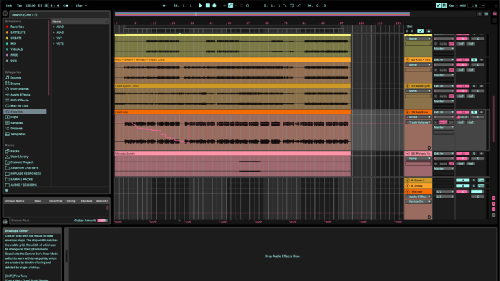Click the Follow playback icon
Screen dimensions: 500x281
click(165, 5)
